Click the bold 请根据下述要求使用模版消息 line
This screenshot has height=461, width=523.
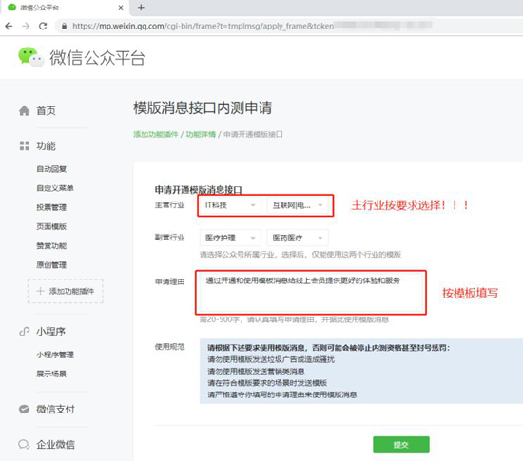pyautogui.click(x=329, y=348)
